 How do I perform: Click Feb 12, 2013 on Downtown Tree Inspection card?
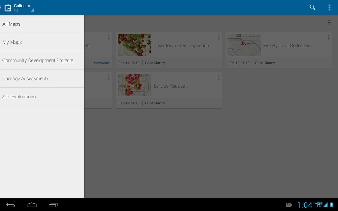(x=129, y=63)
